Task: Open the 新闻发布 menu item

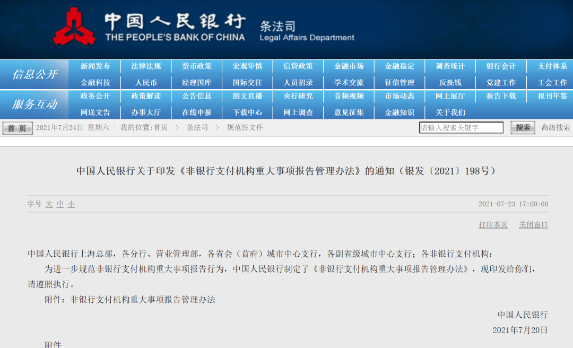Action: tap(95, 66)
